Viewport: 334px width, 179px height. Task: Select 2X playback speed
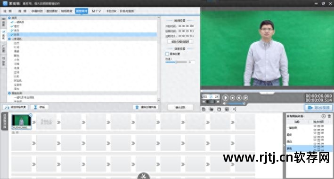point(216,97)
